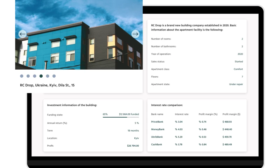
Task: Click the funding state progress bar
Action: (121, 117)
